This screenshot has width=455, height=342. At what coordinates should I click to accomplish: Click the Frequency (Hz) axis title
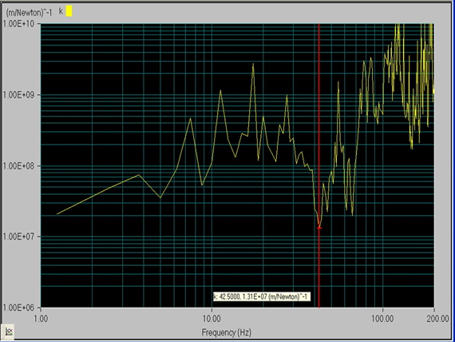[x=227, y=332]
